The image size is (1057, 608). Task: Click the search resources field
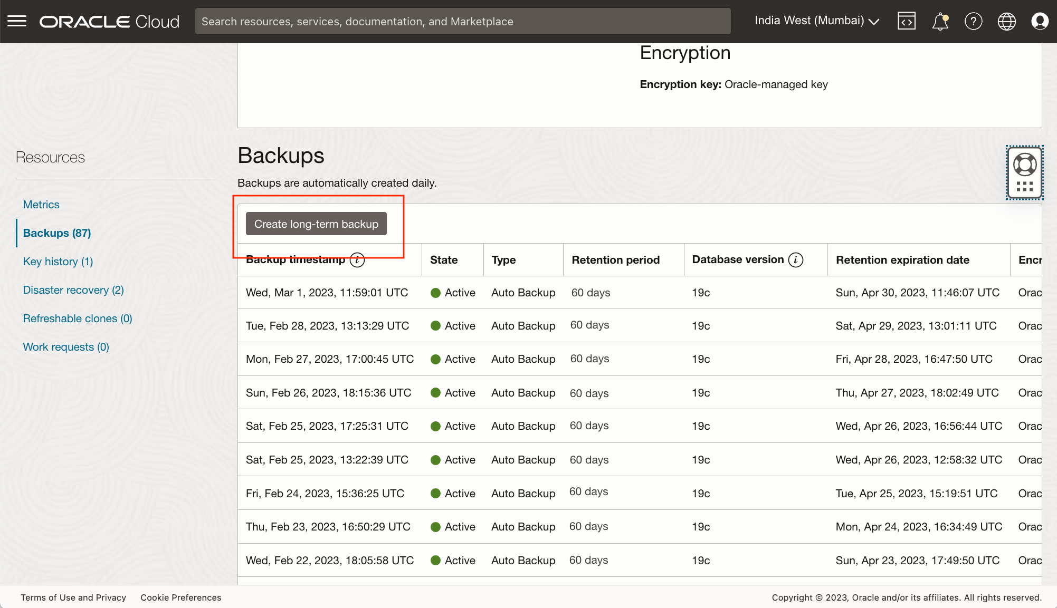coord(462,21)
